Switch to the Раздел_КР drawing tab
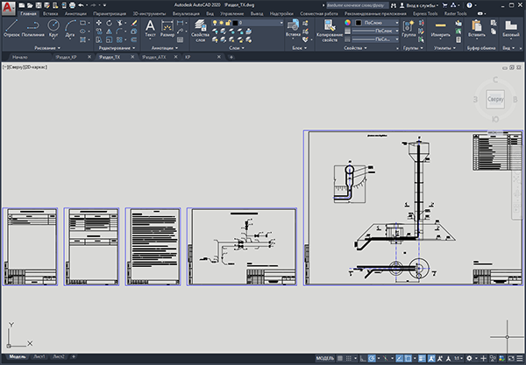 pos(66,57)
